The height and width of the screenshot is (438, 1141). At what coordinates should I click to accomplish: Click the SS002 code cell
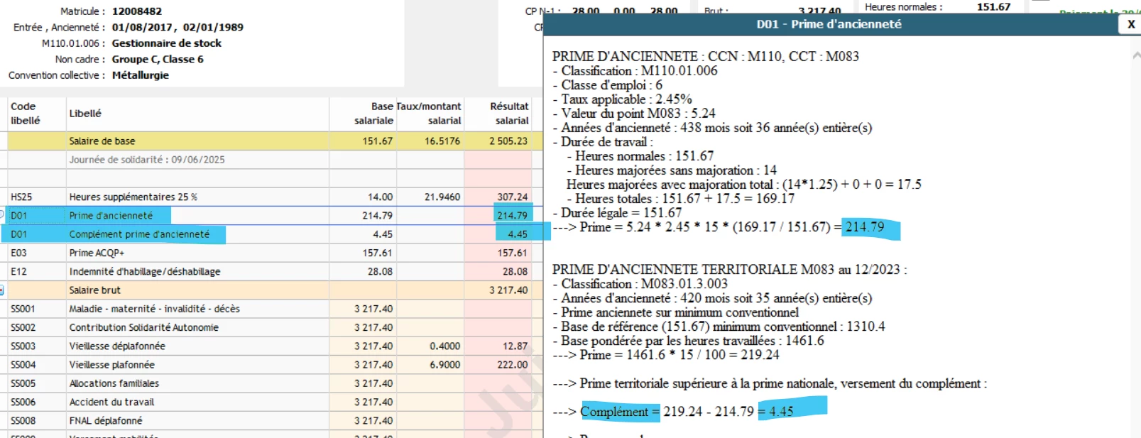(x=23, y=327)
